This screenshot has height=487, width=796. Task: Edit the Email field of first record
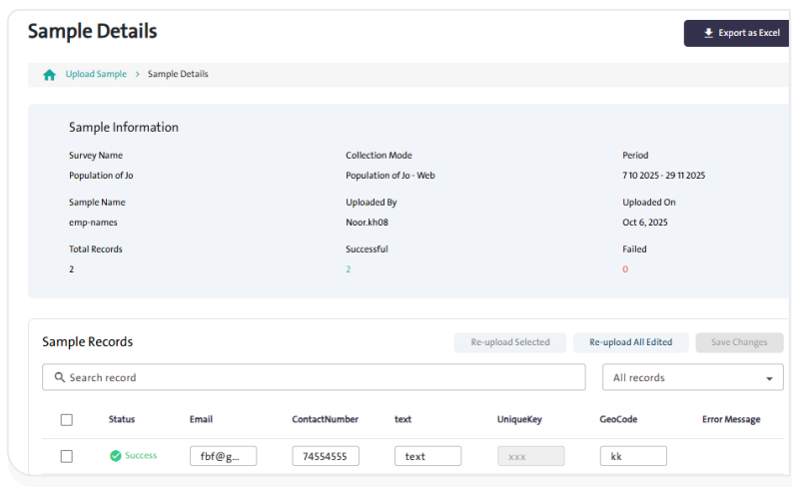point(223,456)
